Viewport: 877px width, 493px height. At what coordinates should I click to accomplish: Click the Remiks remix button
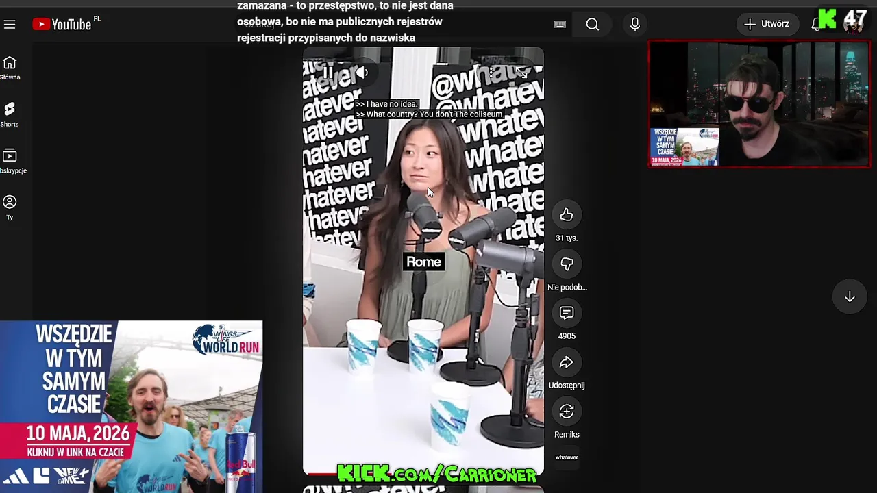point(567,412)
